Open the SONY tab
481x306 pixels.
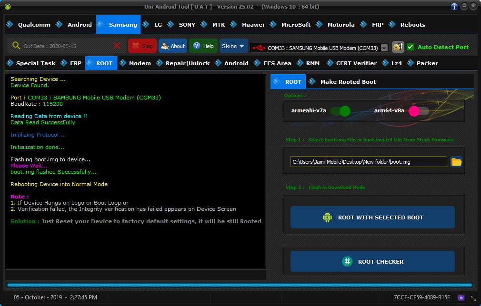181,25
